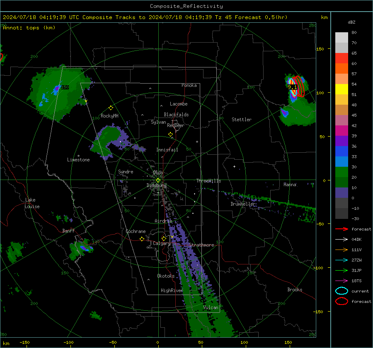This screenshot has height=348, width=373.
Task: Click the Limestone label
Action: 78,160
